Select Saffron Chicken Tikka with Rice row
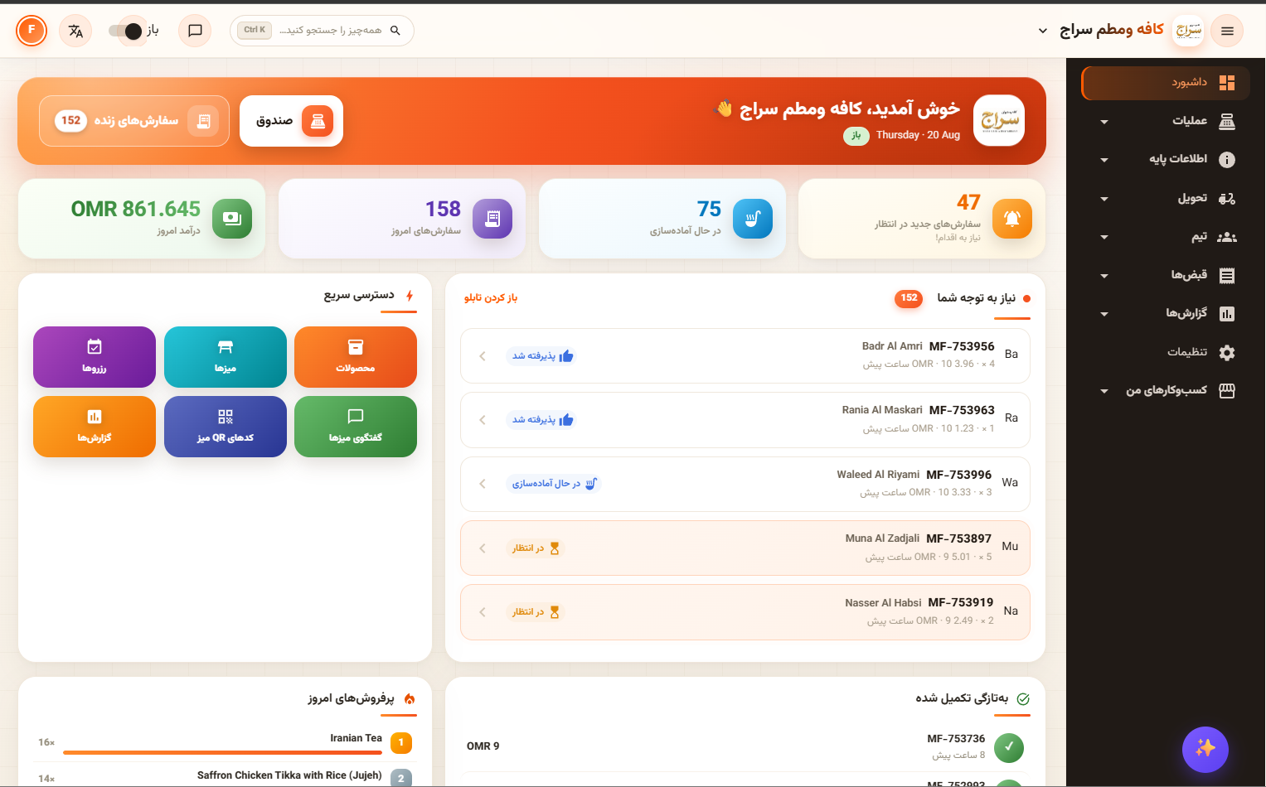The height and width of the screenshot is (787, 1266). (226, 776)
